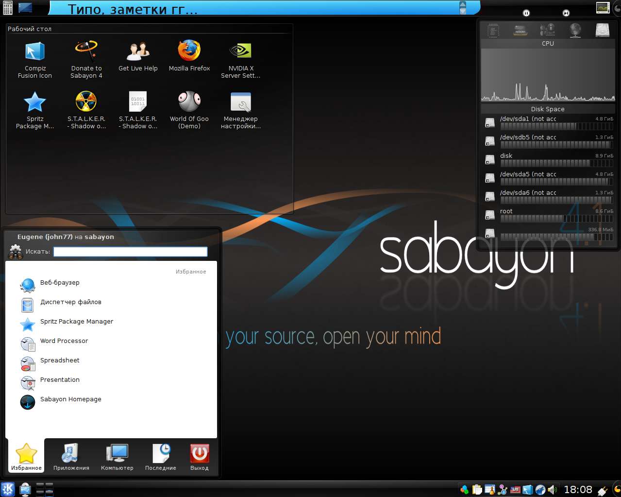Click the Compiz Fusion tray icon
Viewport: 621px width, 497px height.
528,490
